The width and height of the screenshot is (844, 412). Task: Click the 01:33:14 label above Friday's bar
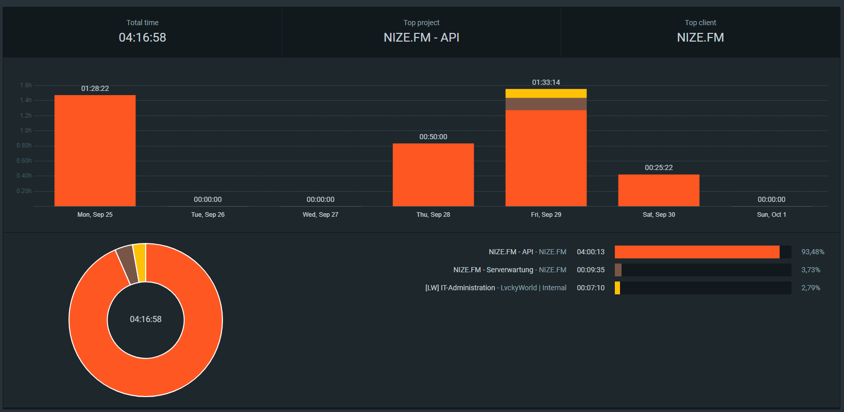546,82
